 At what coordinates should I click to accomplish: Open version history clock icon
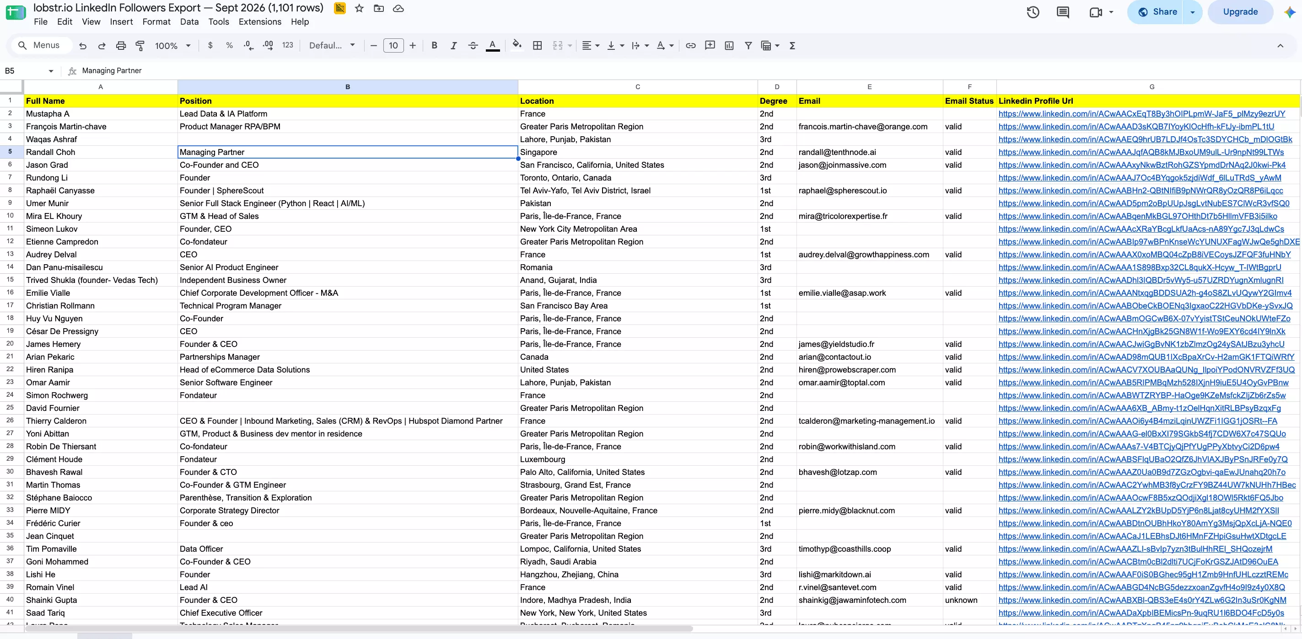click(1033, 12)
